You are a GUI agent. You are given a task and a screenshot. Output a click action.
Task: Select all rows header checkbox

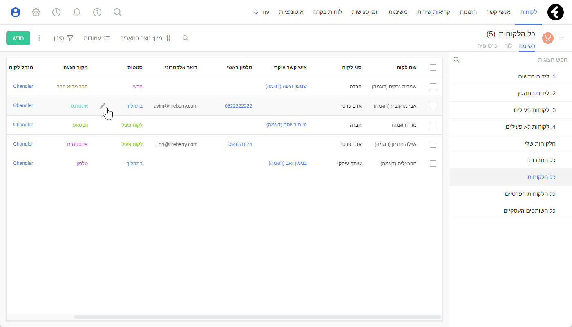pyautogui.click(x=433, y=67)
